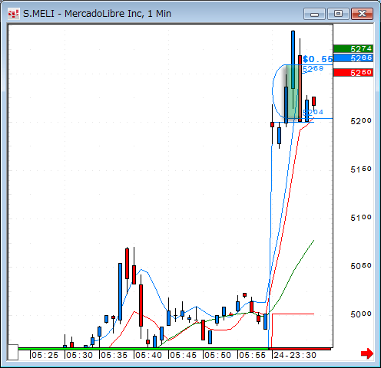The width and height of the screenshot is (381, 368).
Task: Click the 5268 annotation label
Action: (313, 69)
